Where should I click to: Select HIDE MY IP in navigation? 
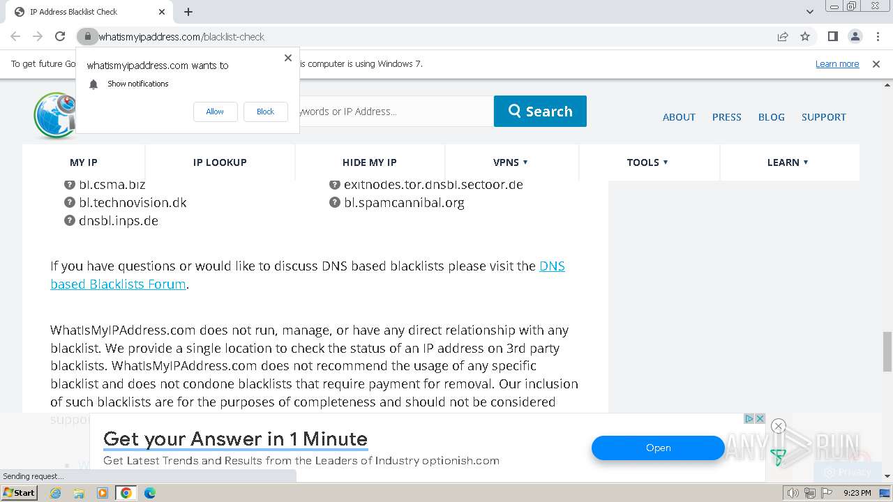[x=370, y=162]
